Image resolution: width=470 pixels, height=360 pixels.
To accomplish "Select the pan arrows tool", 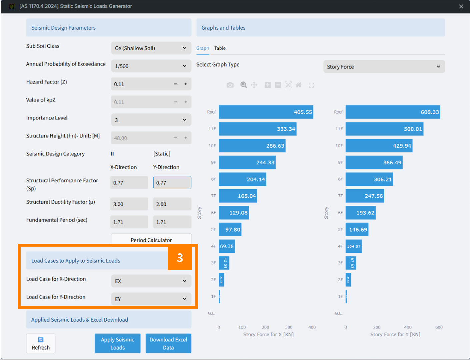I will coord(254,85).
